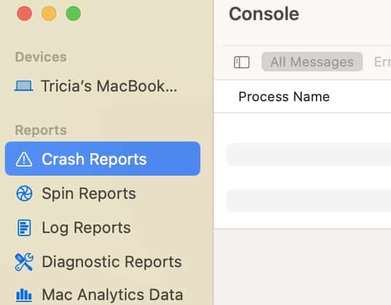Collapse the Reports sidebar section header
Screen dimensions: 391x305
pyautogui.click(x=40, y=130)
